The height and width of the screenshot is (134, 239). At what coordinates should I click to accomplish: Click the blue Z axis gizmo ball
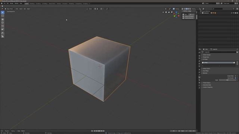tap(176, 12)
